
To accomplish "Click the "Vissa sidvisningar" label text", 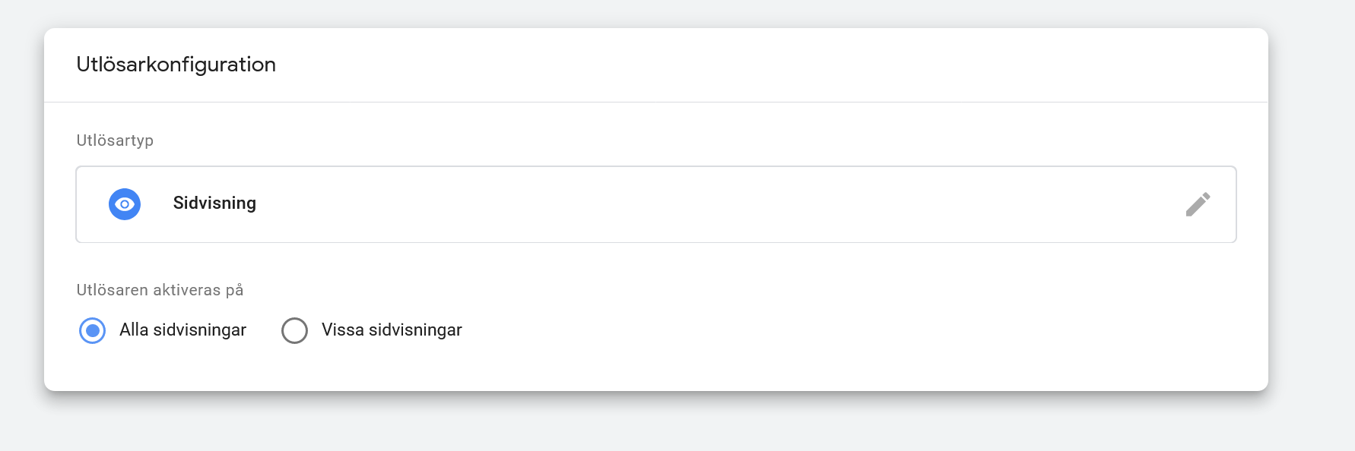I will (392, 330).
